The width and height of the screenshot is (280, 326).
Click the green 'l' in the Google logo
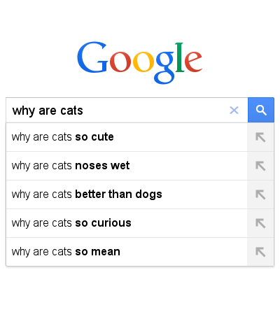click(x=179, y=57)
